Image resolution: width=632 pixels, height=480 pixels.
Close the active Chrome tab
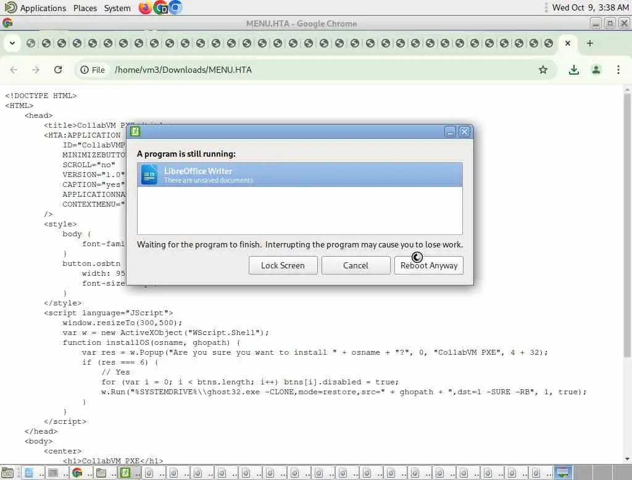tap(568, 43)
